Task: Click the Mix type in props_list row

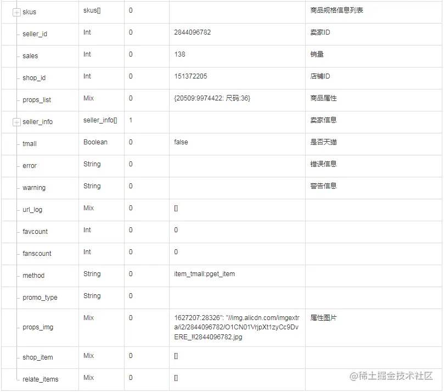Action: [88, 98]
